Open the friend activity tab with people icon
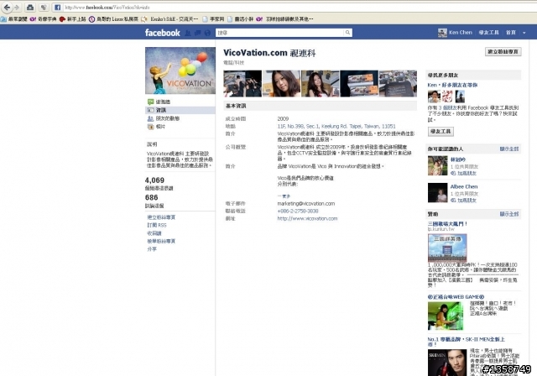Image resolution: width=537 pixels, height=376 pixels. pos(164,118)
